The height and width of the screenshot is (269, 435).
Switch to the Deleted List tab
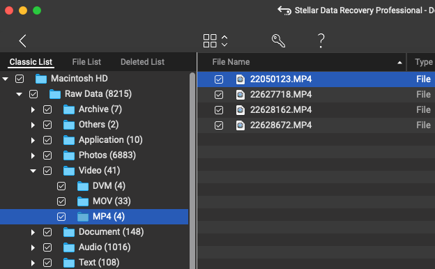click(x=142, y=62)
